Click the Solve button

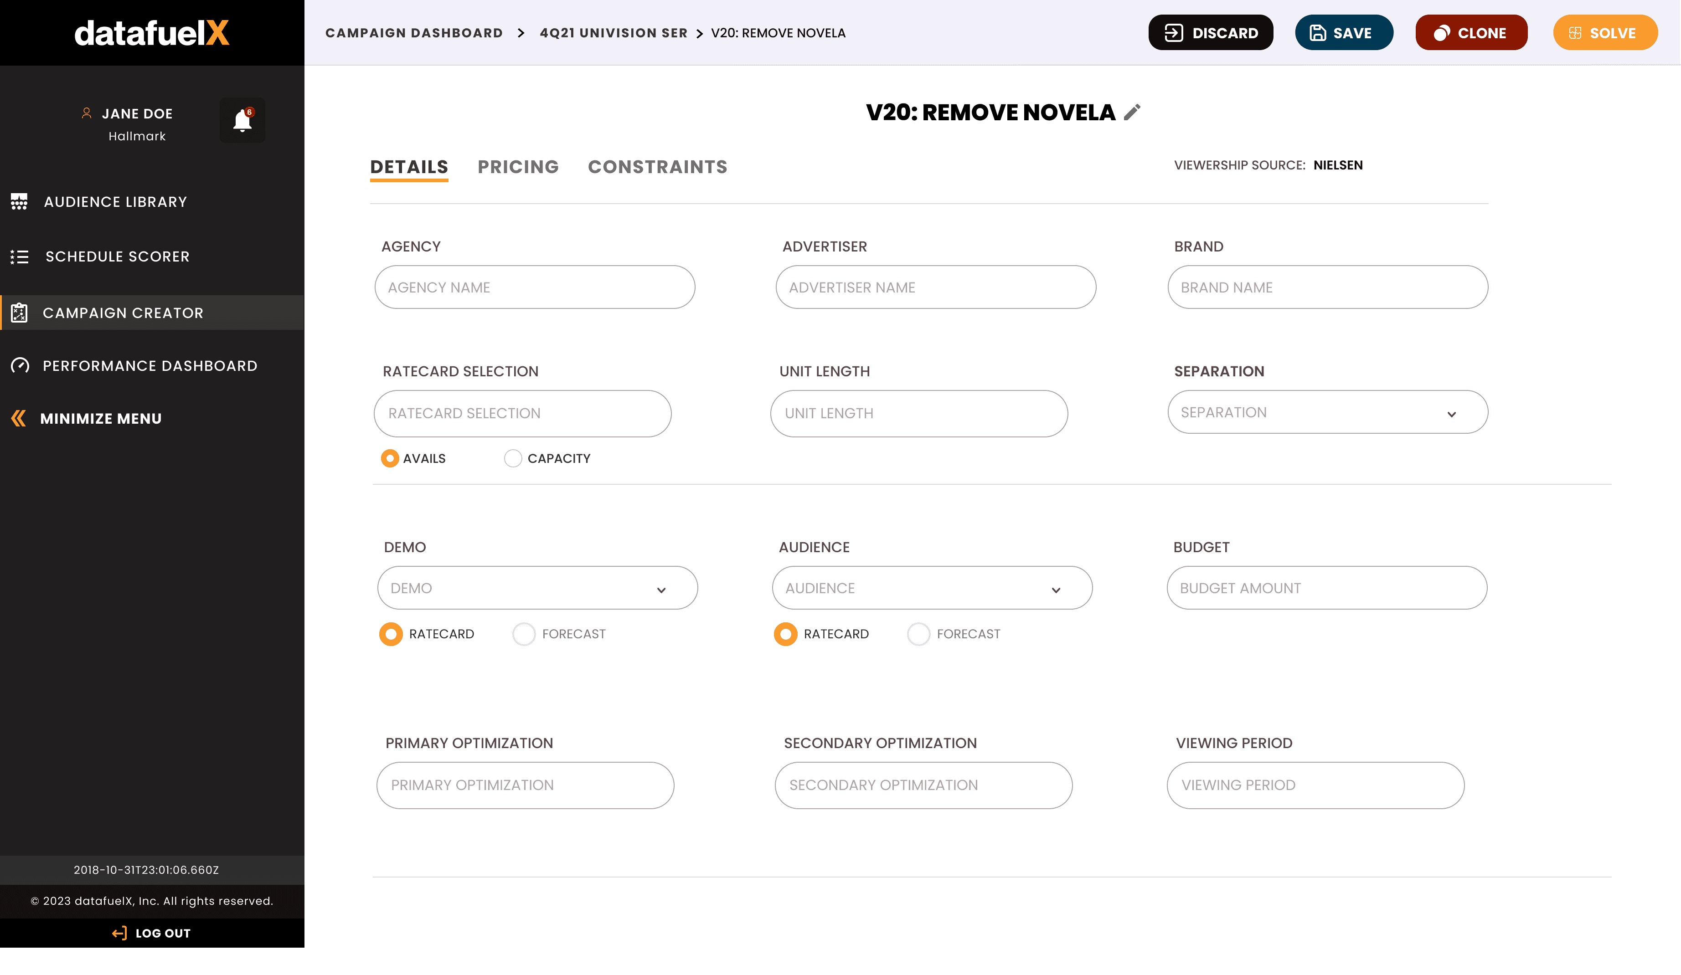[x=1606, y=33]
